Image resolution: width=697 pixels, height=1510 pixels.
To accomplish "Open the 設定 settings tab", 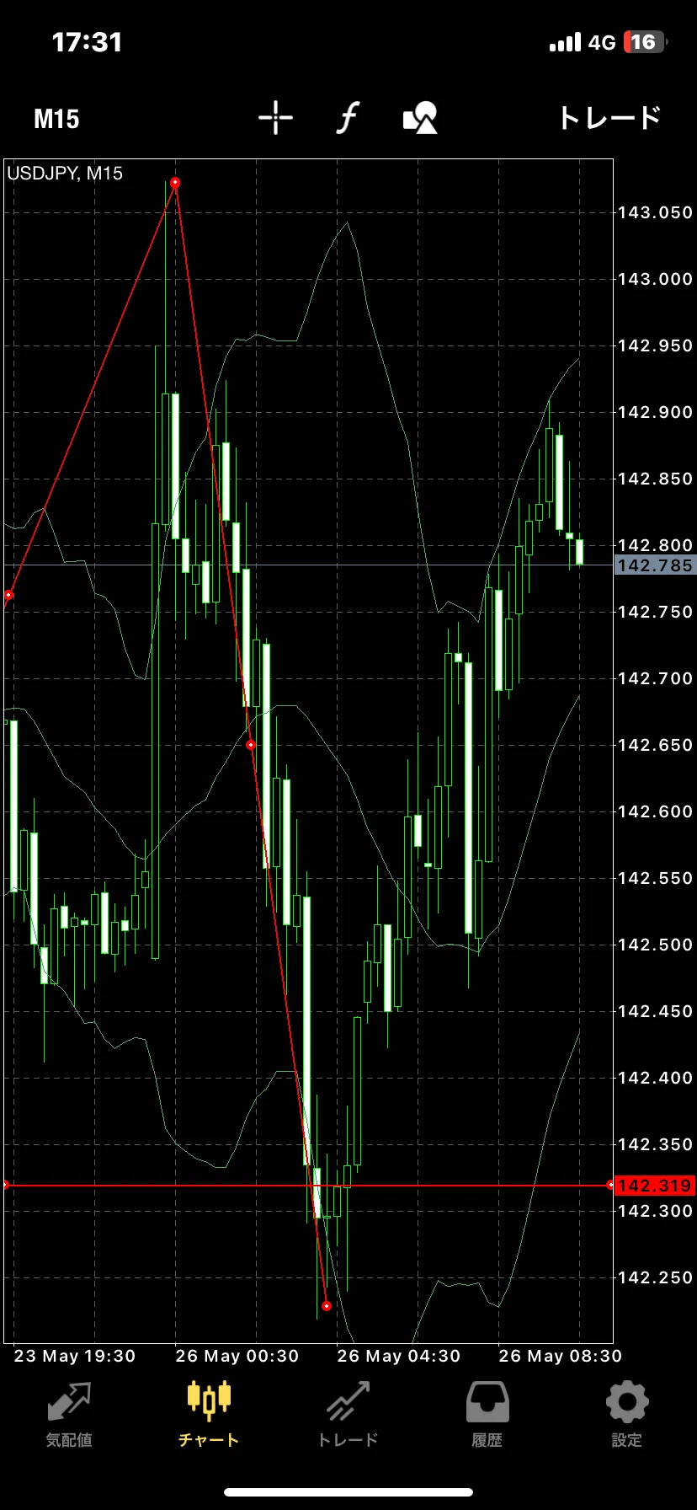I will 627,1415.
